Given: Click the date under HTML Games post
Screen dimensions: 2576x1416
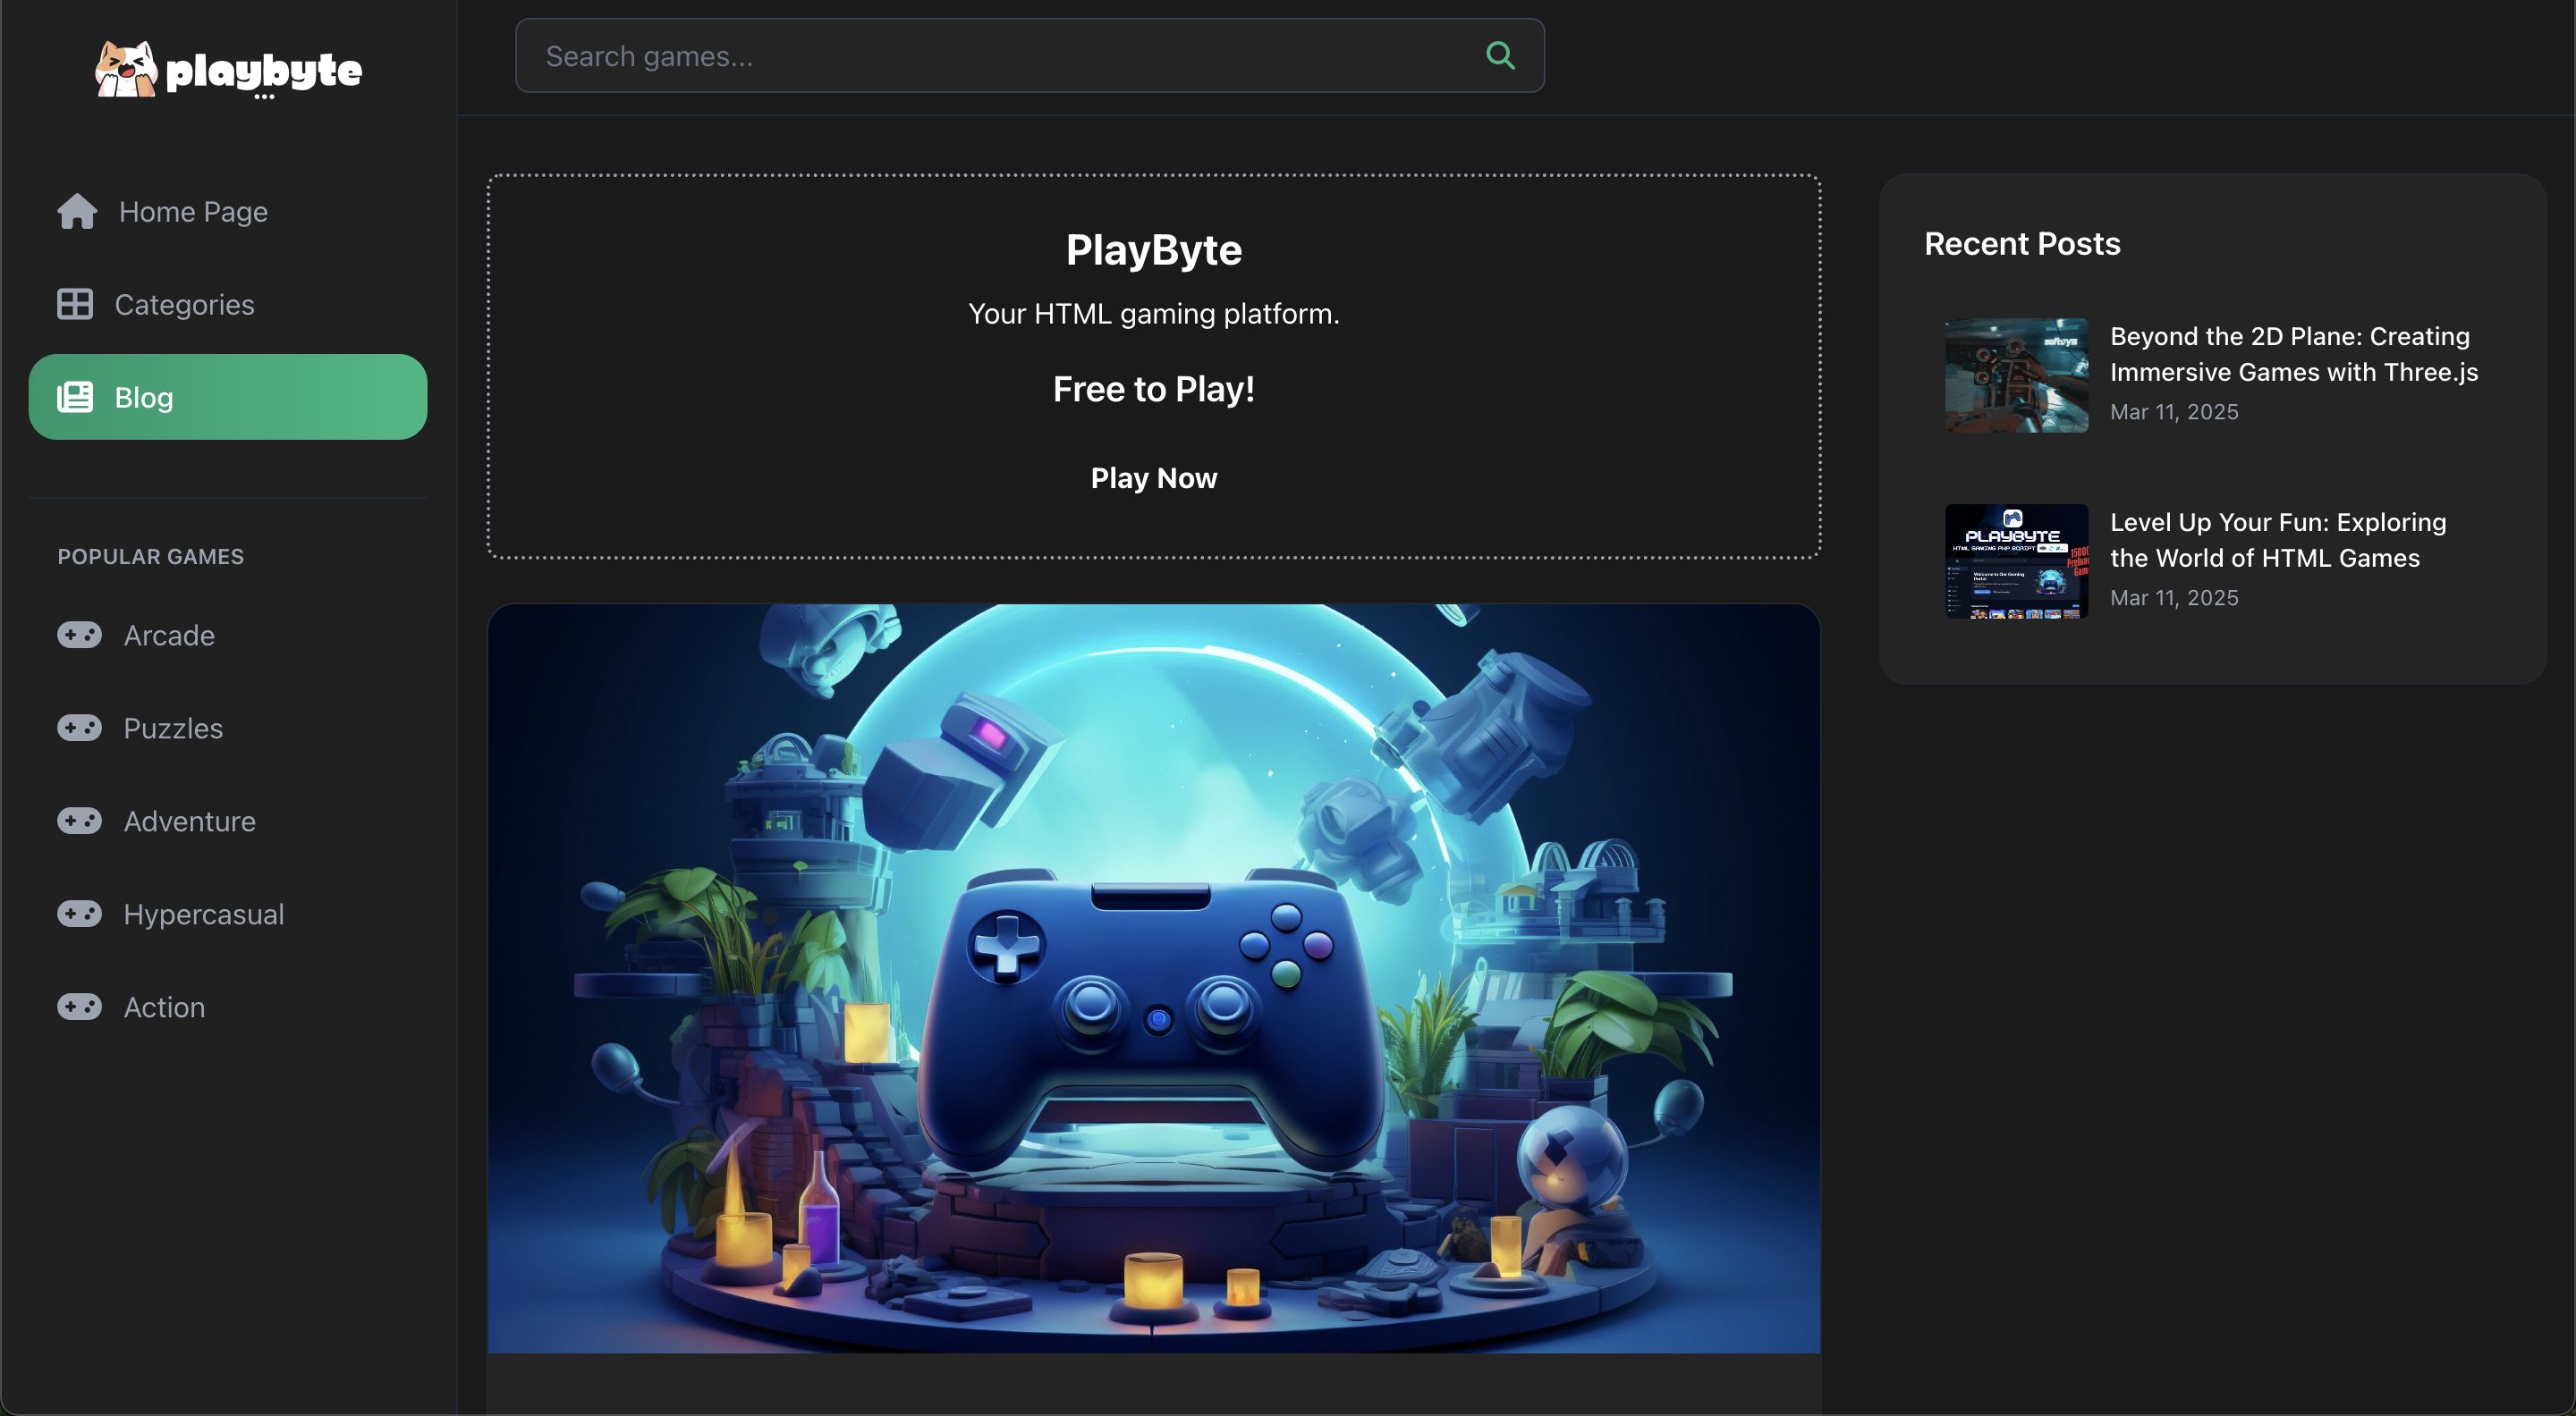Looking at the screenshot, I should pos(2174,597).
